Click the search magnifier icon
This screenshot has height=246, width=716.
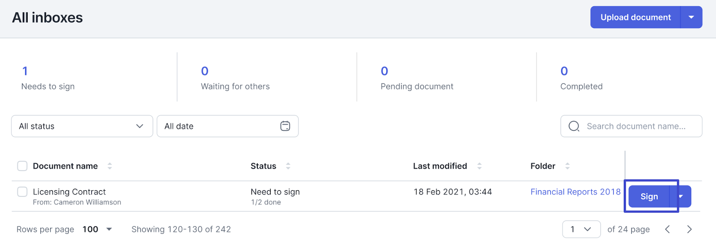tap(574, 126)
